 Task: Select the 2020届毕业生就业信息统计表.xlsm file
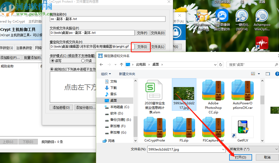pyautogui.click(x=155, y=97)
